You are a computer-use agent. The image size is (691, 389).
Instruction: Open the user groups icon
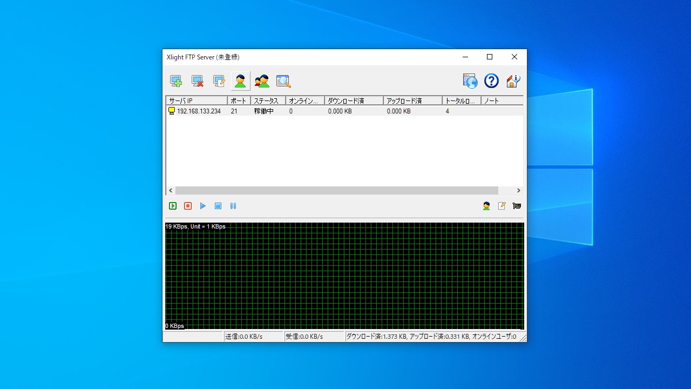(x=262, y=81)
